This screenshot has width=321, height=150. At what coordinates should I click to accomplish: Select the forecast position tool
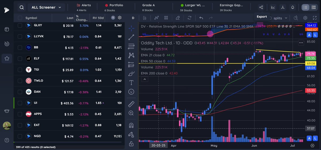(131, 64)
